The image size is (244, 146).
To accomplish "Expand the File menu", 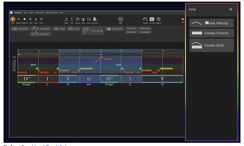I will tap(26, 13).
